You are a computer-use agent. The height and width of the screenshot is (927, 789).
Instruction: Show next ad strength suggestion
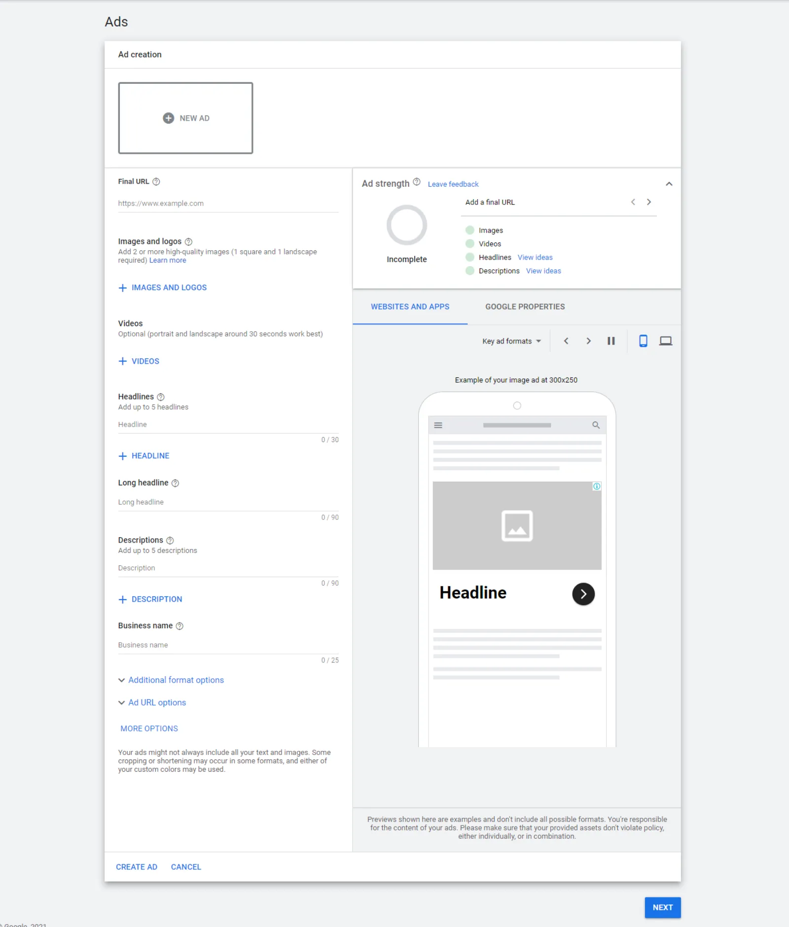(649, 202)
